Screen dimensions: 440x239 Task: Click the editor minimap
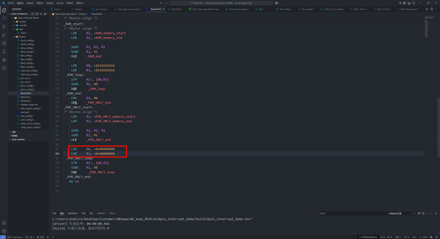(x=430, y=26)
